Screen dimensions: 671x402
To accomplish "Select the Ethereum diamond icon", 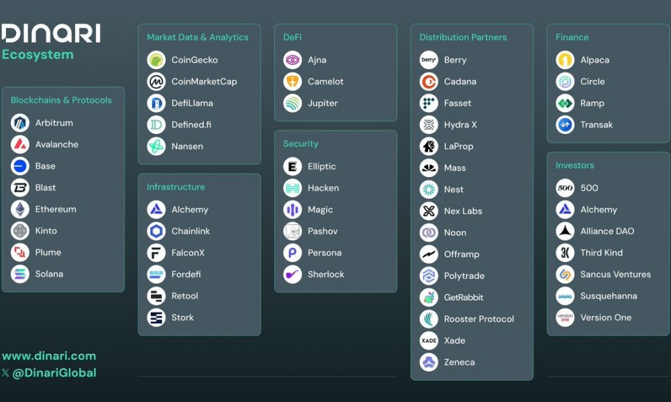I will [x=19, y=209].
